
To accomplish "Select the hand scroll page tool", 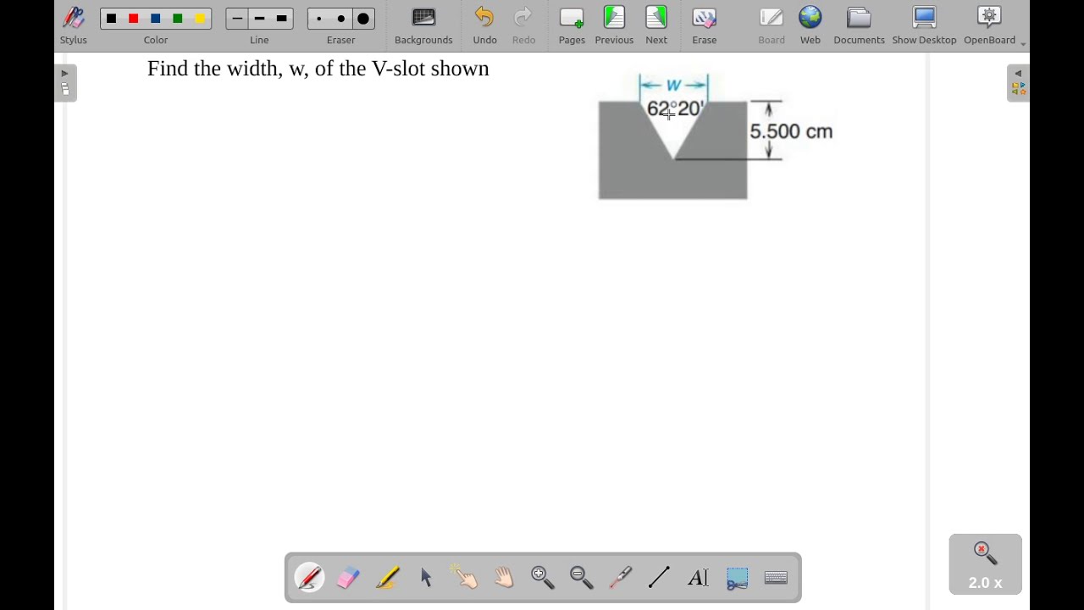I will pos(504,578).
